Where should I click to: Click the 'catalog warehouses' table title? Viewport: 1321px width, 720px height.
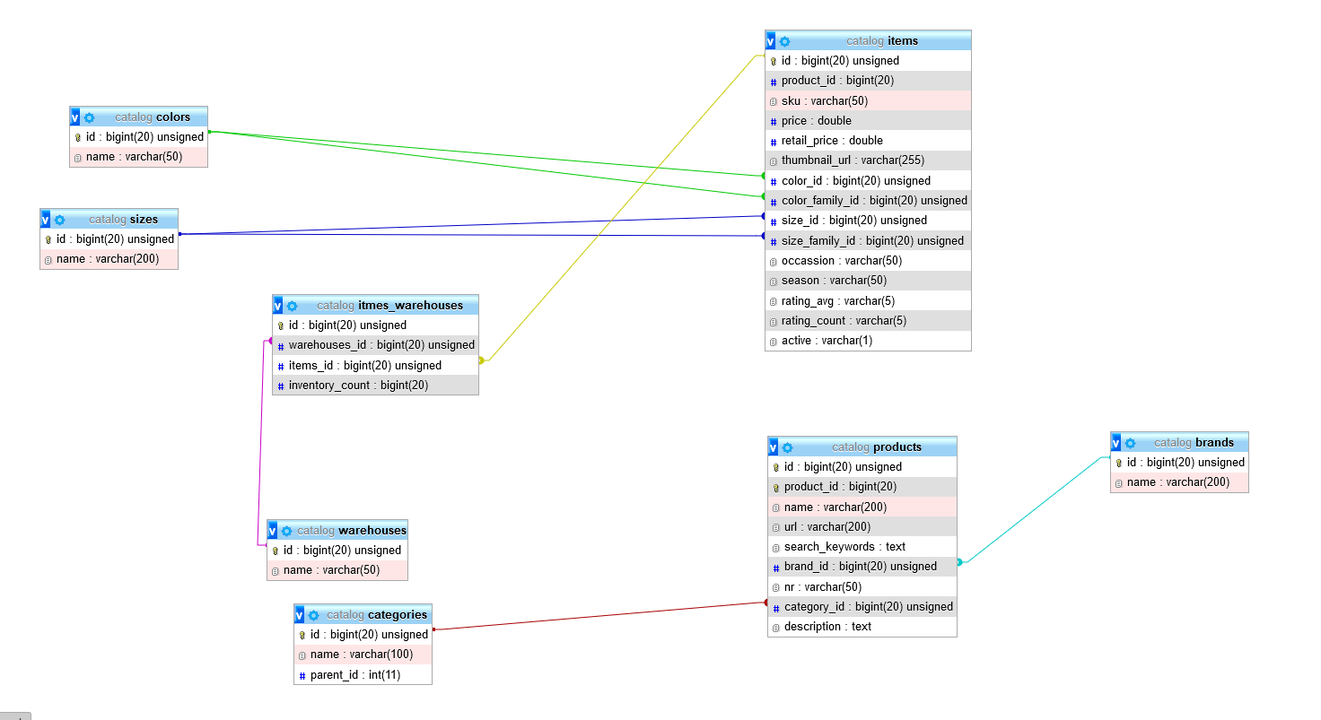[352, 531]
